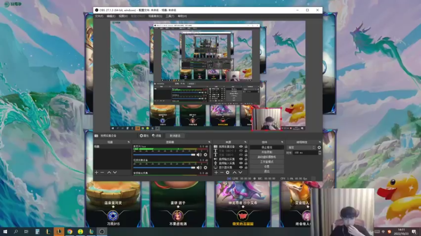Viewport: 421px width, 236px height.
Task: Add a new scene with the plus icon
Action: point(97,173)
